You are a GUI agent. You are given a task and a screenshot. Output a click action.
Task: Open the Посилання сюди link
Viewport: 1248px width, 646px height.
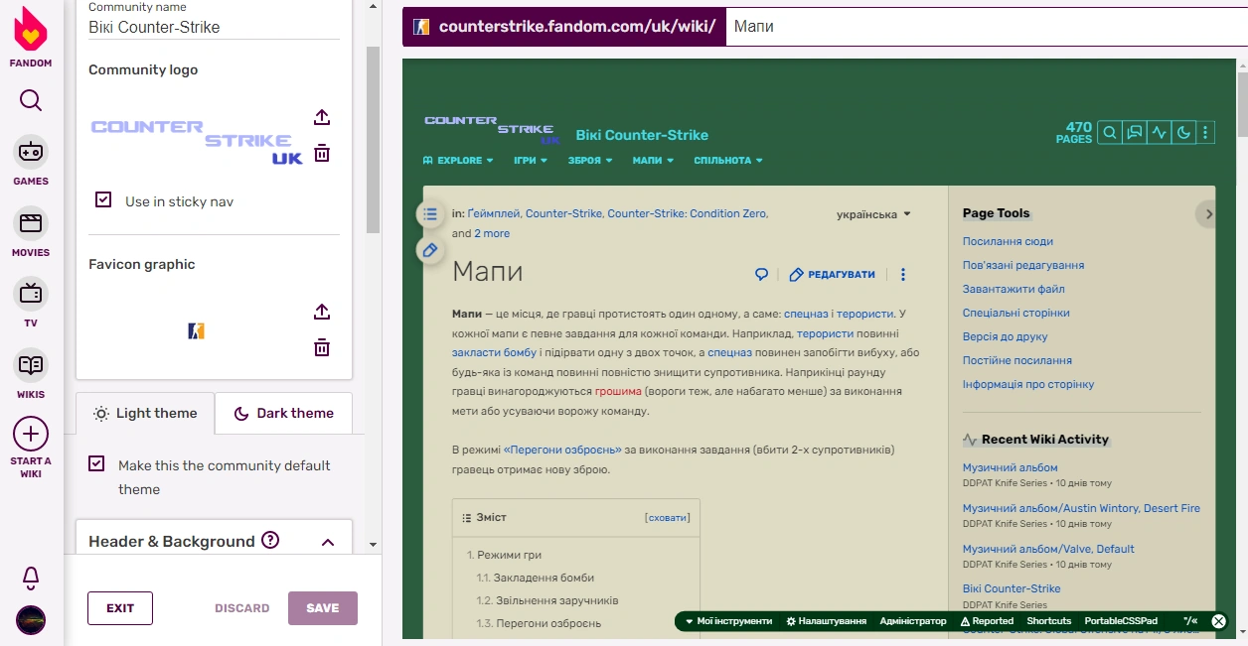coord(1008,241)
